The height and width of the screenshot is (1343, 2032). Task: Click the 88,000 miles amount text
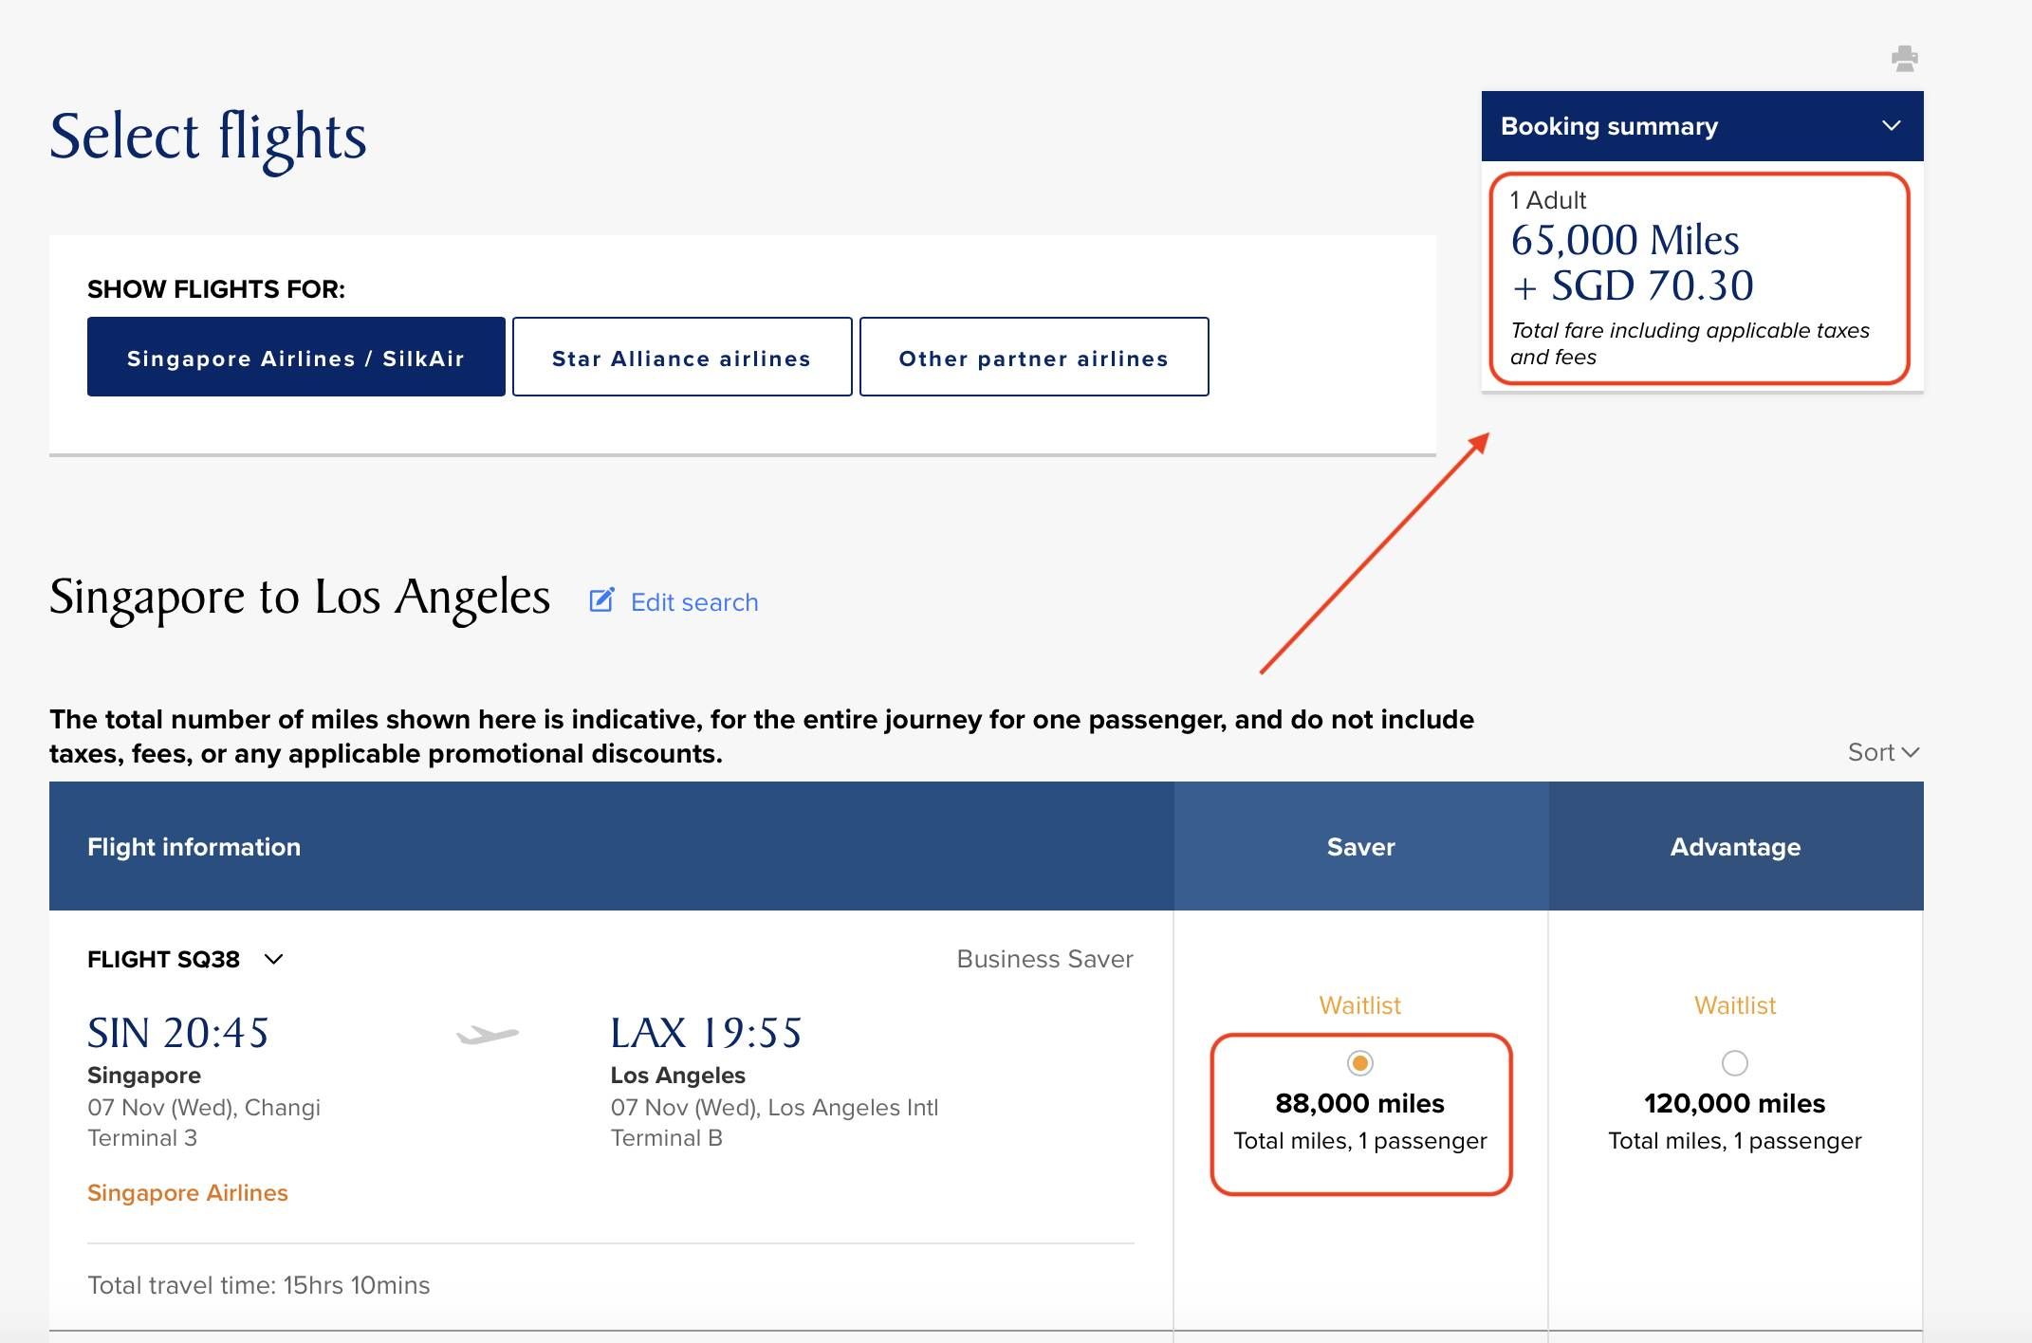tap(1359, 1103)
